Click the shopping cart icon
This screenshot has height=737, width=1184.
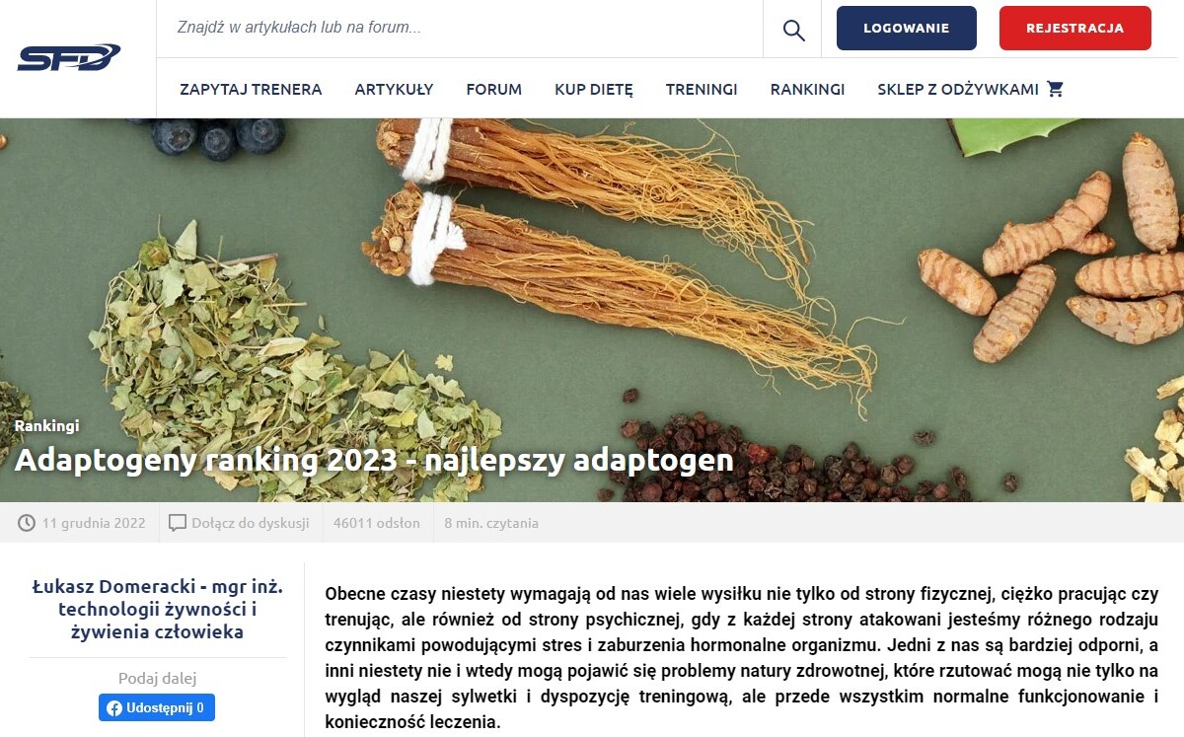click(1055, 89)
